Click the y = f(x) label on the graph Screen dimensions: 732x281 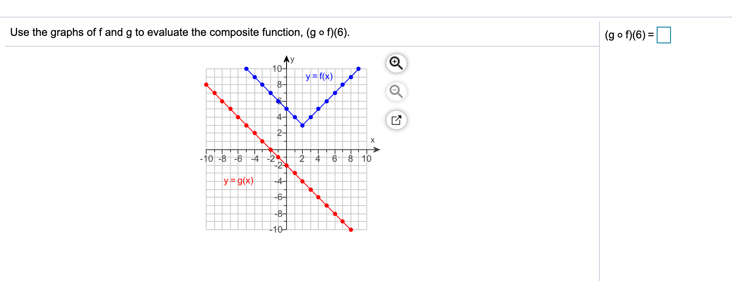click(318, 76)
